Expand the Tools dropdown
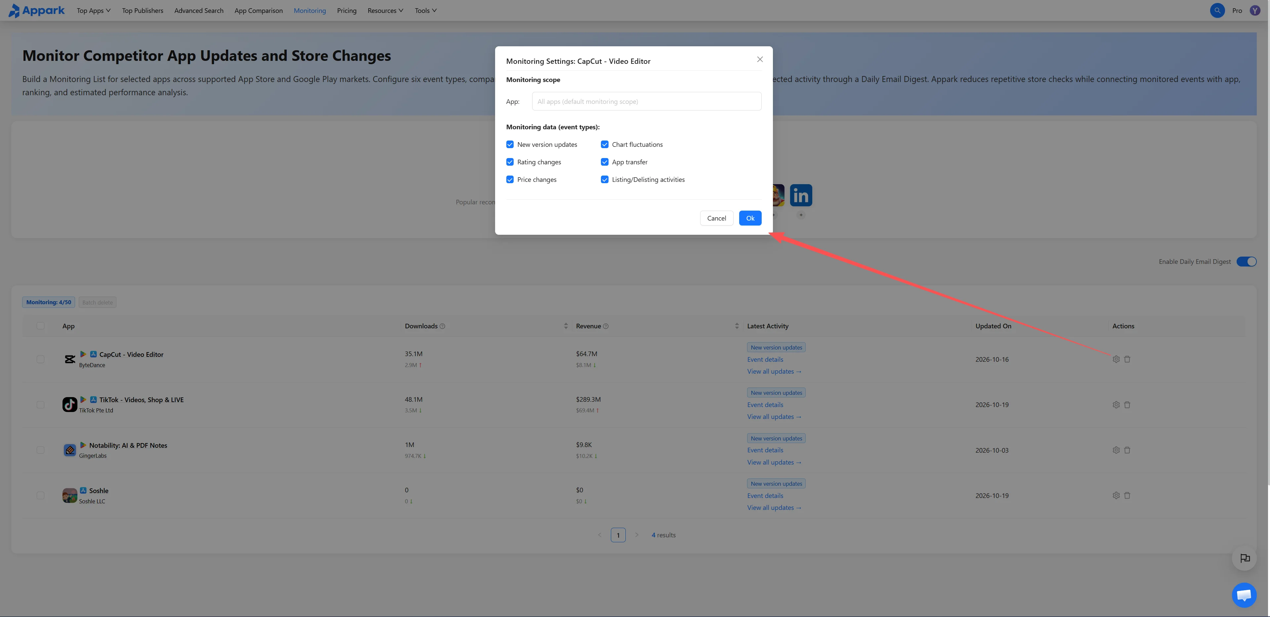 coord(426,10)
